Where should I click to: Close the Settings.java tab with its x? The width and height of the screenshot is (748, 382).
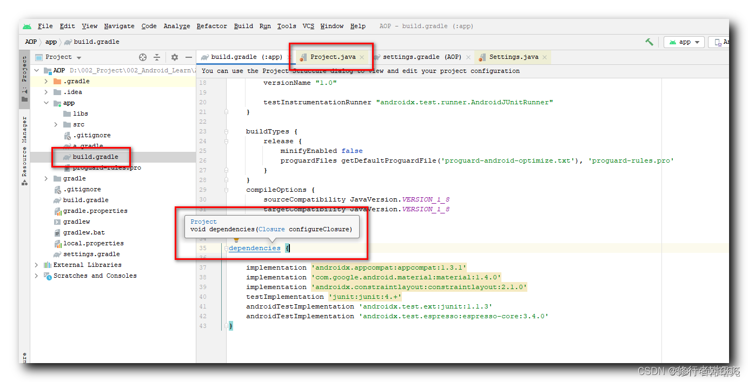[x=544, y=57]
